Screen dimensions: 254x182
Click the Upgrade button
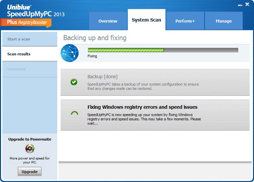coord(30,171)
